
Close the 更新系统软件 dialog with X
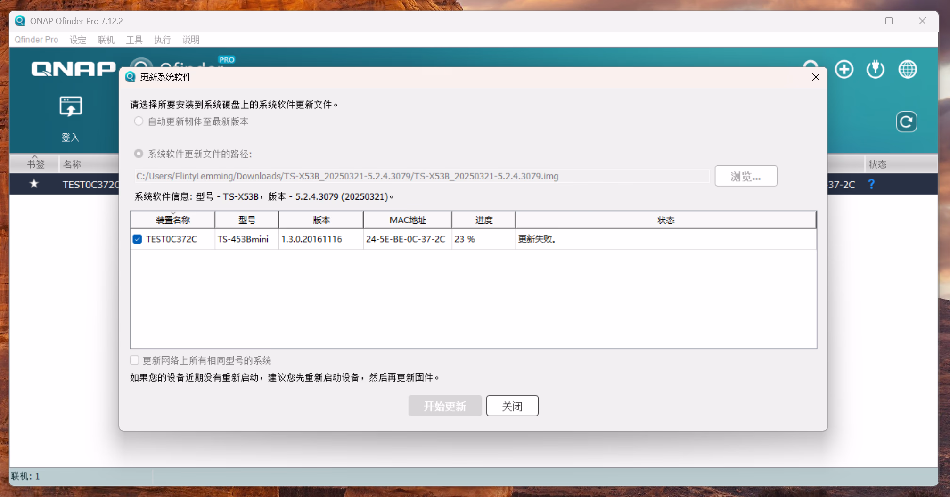tap(816, 77)
